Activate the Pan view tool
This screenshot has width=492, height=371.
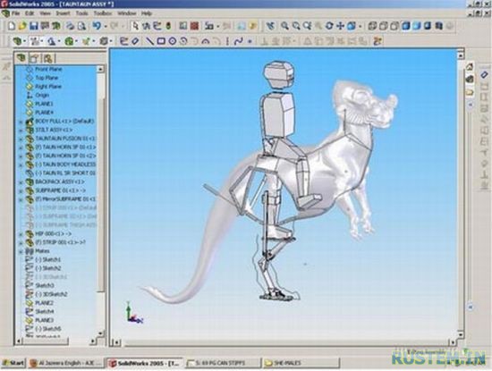340,26
